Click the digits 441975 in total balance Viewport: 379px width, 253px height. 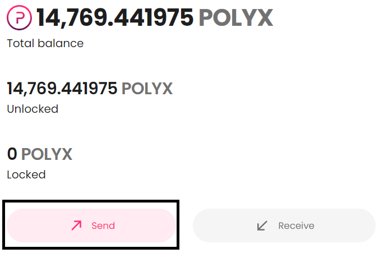[154, 18]
